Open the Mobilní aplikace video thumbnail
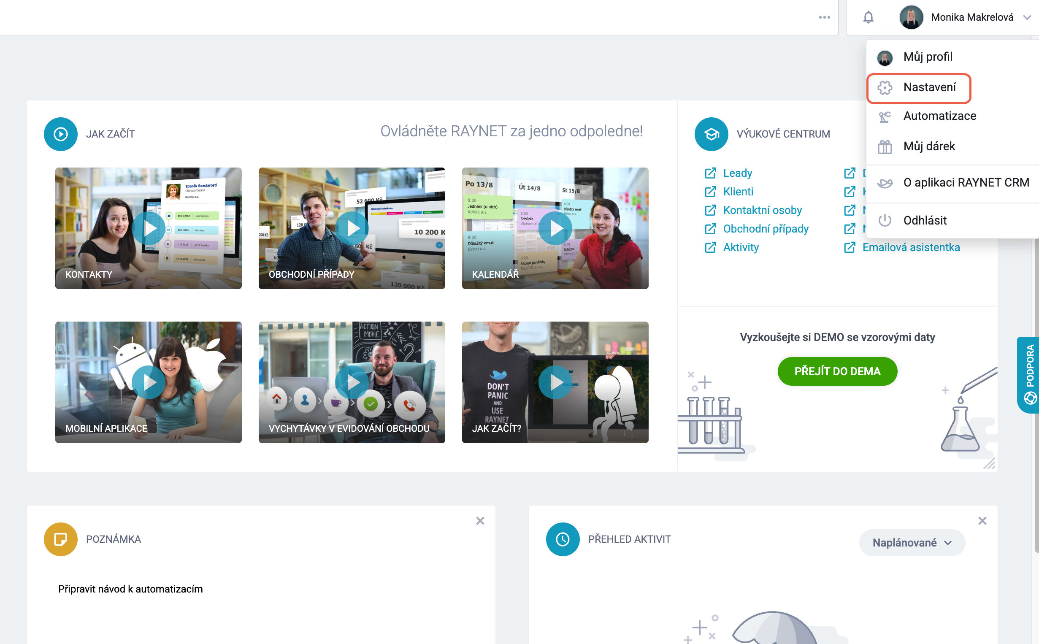The image size is (1039, 644). (148, 382)
